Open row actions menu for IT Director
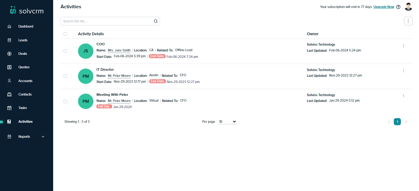The height and width of the screenshot is (191, 419). coord(404,71)
